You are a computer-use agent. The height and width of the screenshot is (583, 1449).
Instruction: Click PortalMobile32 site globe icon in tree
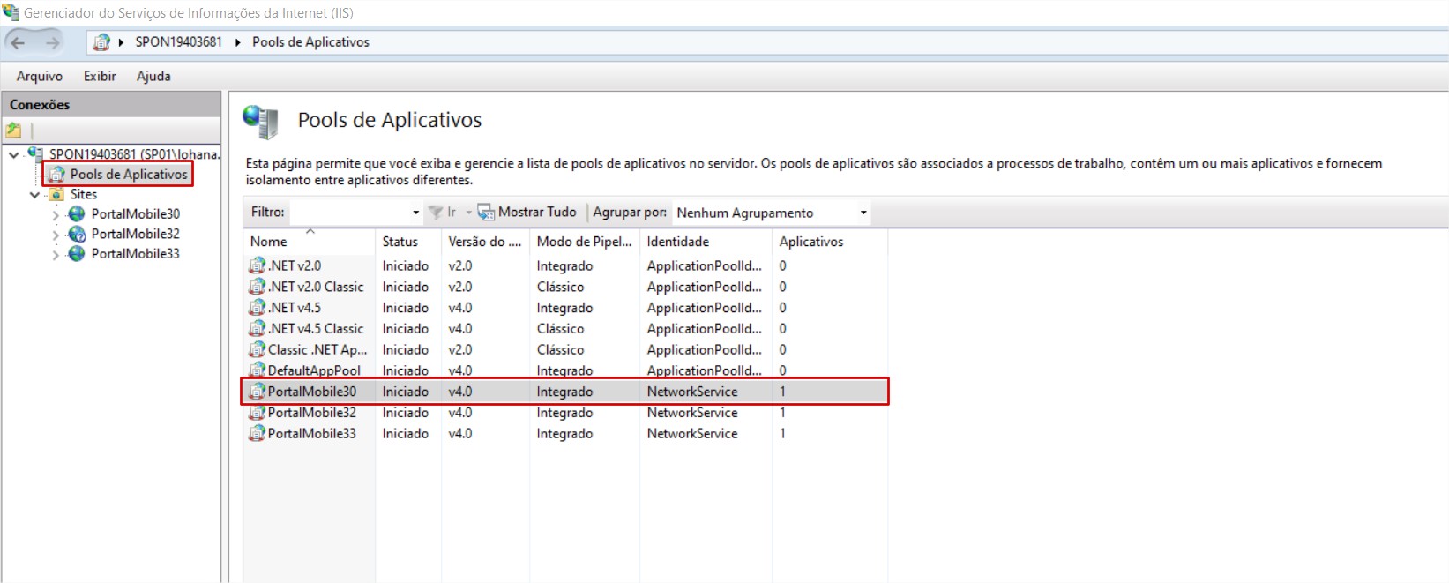pos(78,234)
